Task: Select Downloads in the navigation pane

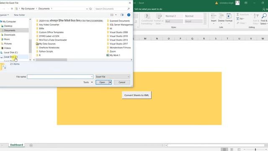Action: click(10, 35)
